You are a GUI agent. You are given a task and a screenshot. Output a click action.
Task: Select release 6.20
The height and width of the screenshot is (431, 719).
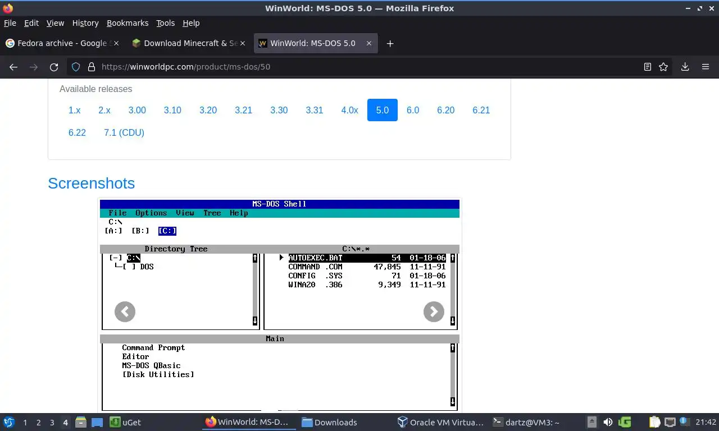[446, 110]
